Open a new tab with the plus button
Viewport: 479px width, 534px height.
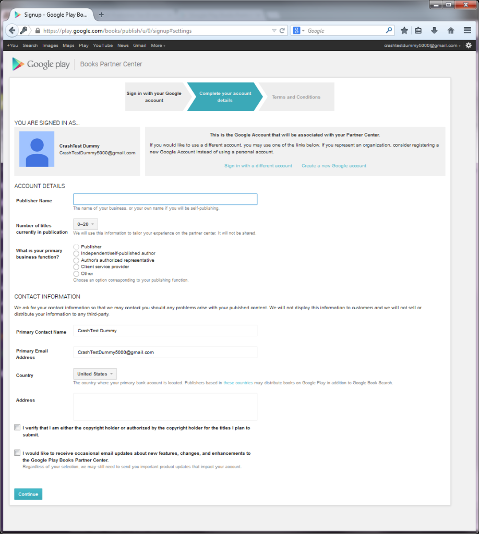coord(101,15)
